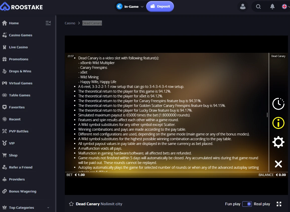
Task: Click the Nolimit city provider link
Action: 111,204
